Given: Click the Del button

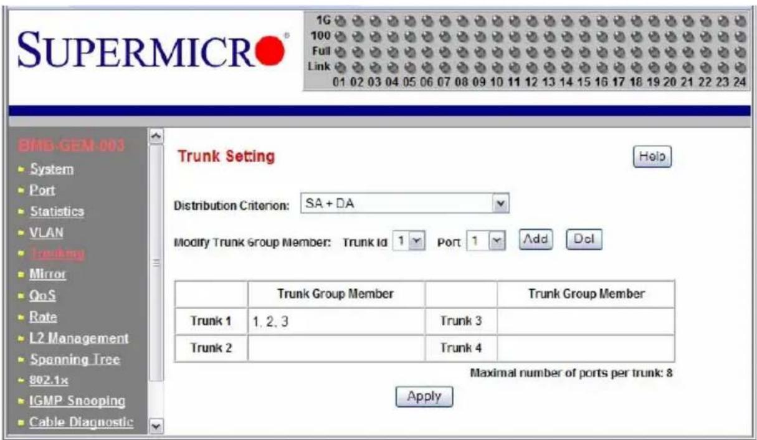Looking at the screenshot, I should [x=584, y=240].
